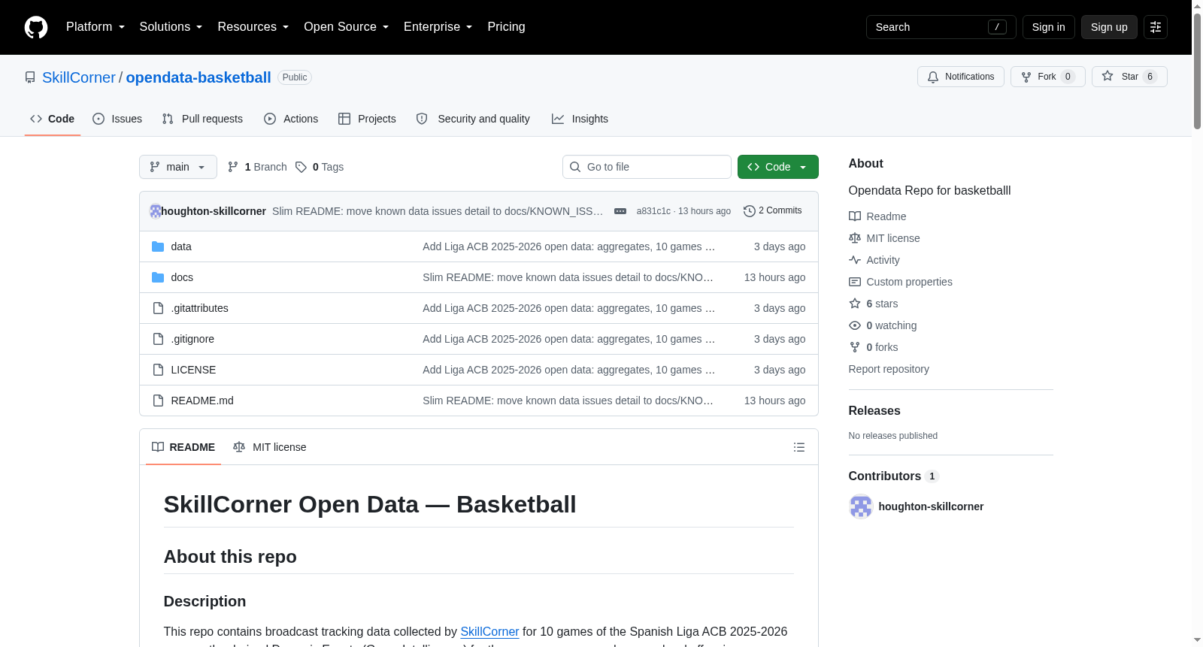Expand the Open Source menu
The width and height of the screenshot is (1203, 647).
346,27
